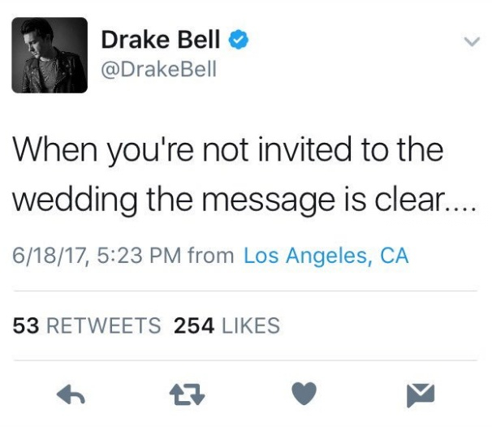Screen dimensions: 492x427
Task: Click the blue verified badge
Action: pyautogui.click(x=237, y=39)
